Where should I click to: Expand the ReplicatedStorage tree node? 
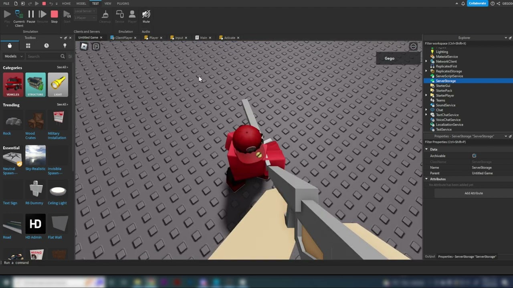pyautogui.click(x=426, y=71)
